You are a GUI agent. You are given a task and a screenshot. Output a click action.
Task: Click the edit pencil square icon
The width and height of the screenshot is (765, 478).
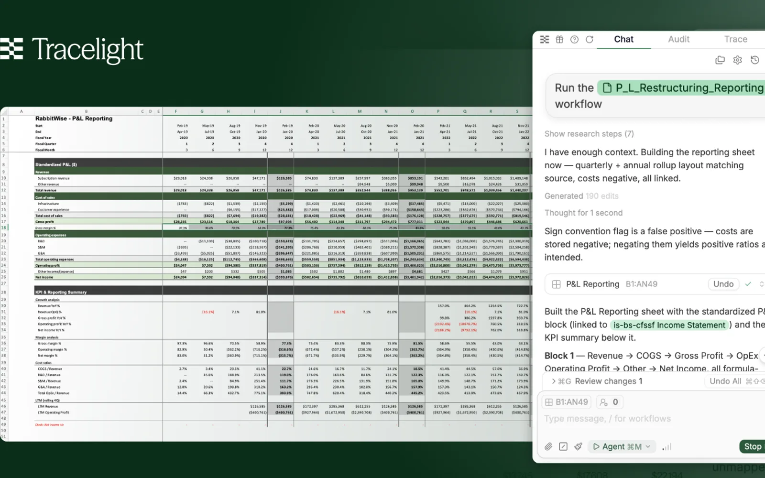point(563,446)
